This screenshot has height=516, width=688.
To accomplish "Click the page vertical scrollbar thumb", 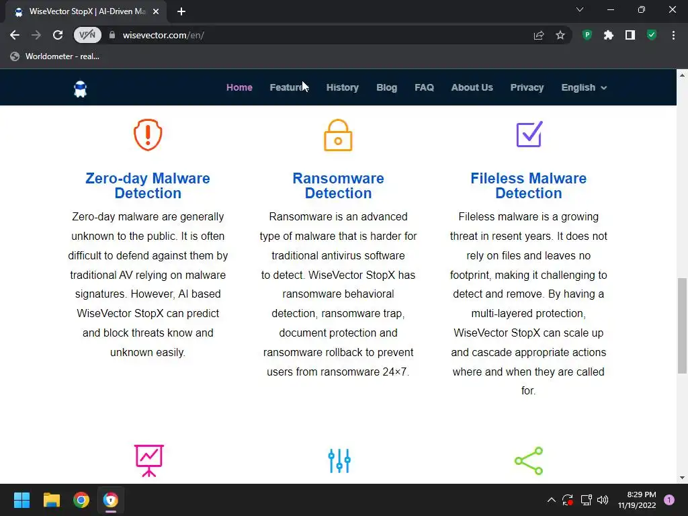I will click(682, 326).
